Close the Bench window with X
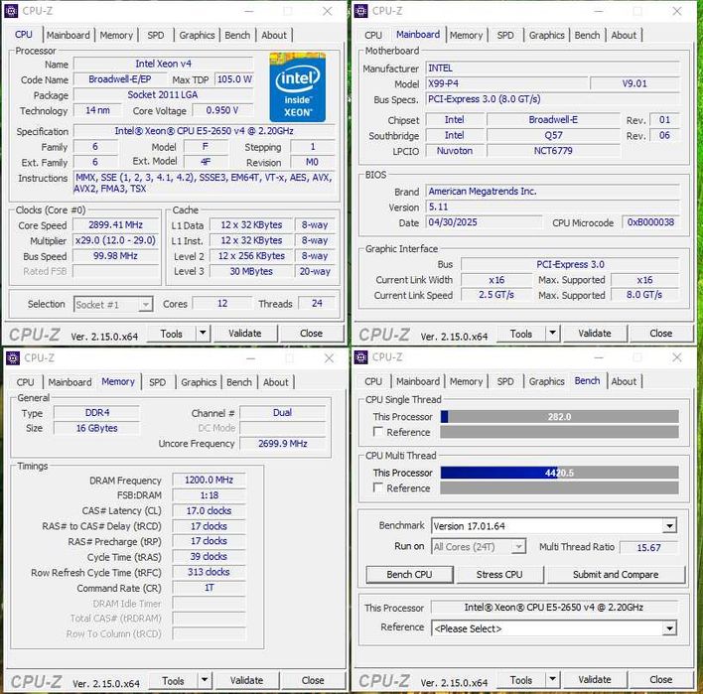703x694 pixels. click(677, 357)
